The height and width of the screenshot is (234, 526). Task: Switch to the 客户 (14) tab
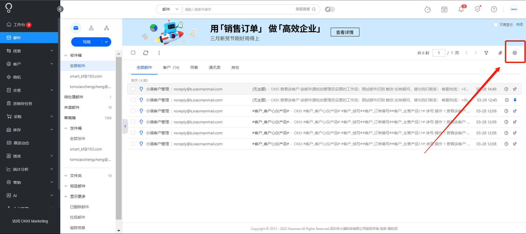(171, 67)
